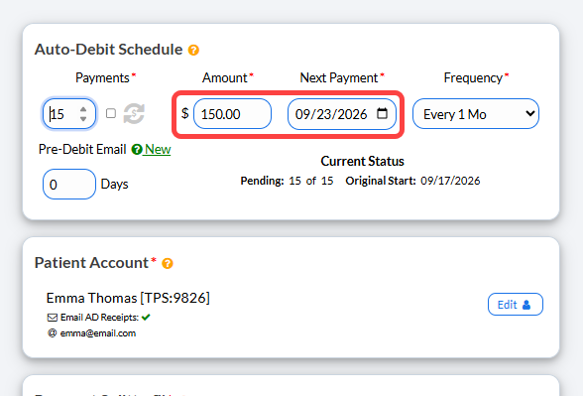
Task: Click the Pre-Debit Email Days input field
Action: pyautogui.click(x=69, y=185)
